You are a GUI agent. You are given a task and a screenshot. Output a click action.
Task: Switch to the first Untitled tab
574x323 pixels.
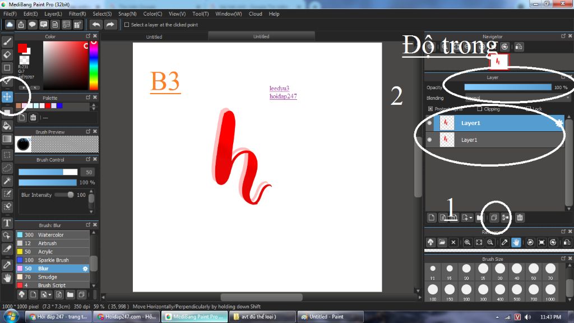tap(154, 36)
